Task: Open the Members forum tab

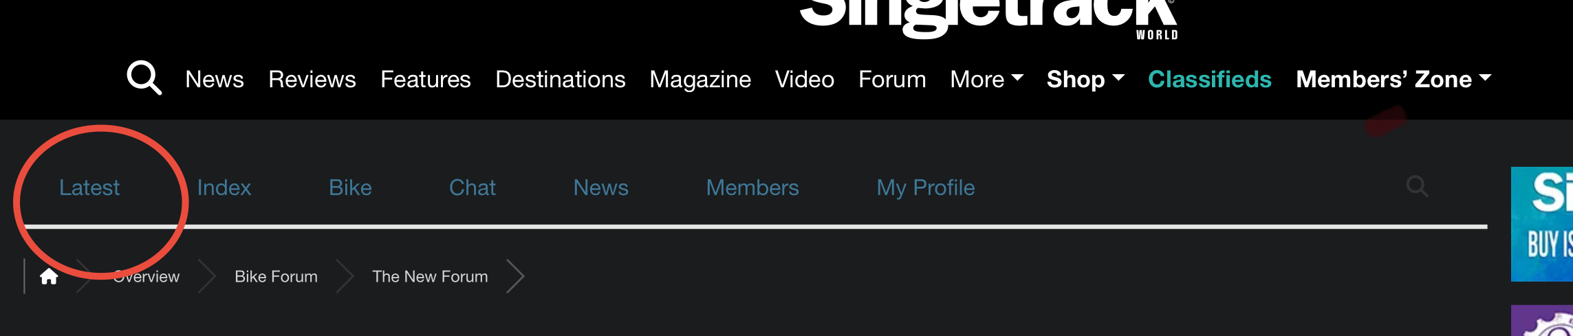Action: 752,188
